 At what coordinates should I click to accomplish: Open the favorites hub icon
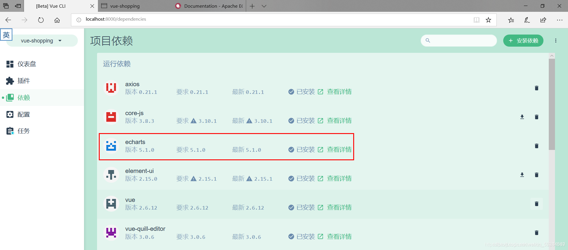click(x=511, y=20)
